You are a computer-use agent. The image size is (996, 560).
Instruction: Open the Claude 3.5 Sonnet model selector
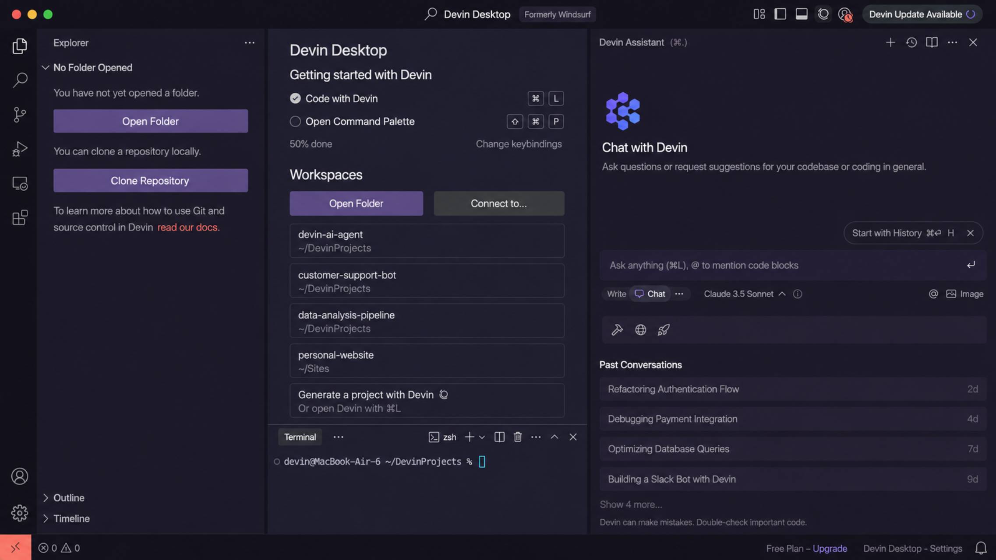[744, 294]
